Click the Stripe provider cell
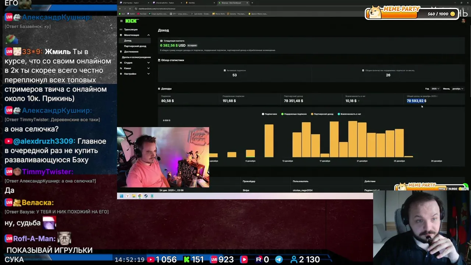Viewport: 471px width, 265px height. (x=246, y=190)
